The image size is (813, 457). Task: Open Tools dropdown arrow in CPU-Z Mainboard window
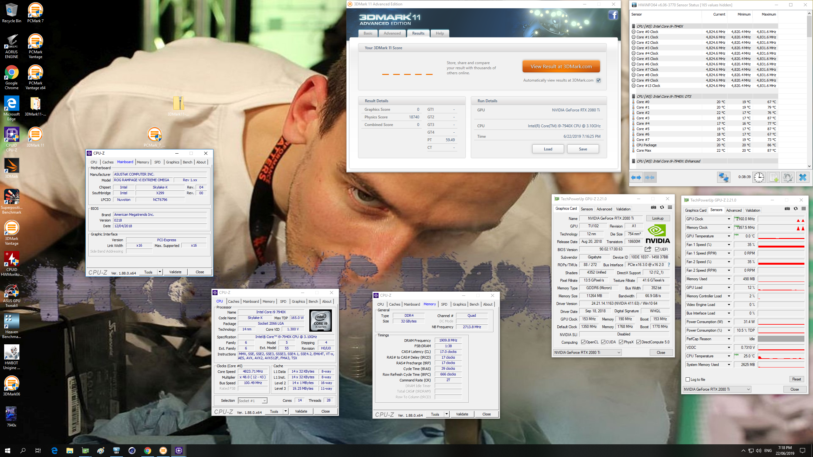[x=160, y=272]
